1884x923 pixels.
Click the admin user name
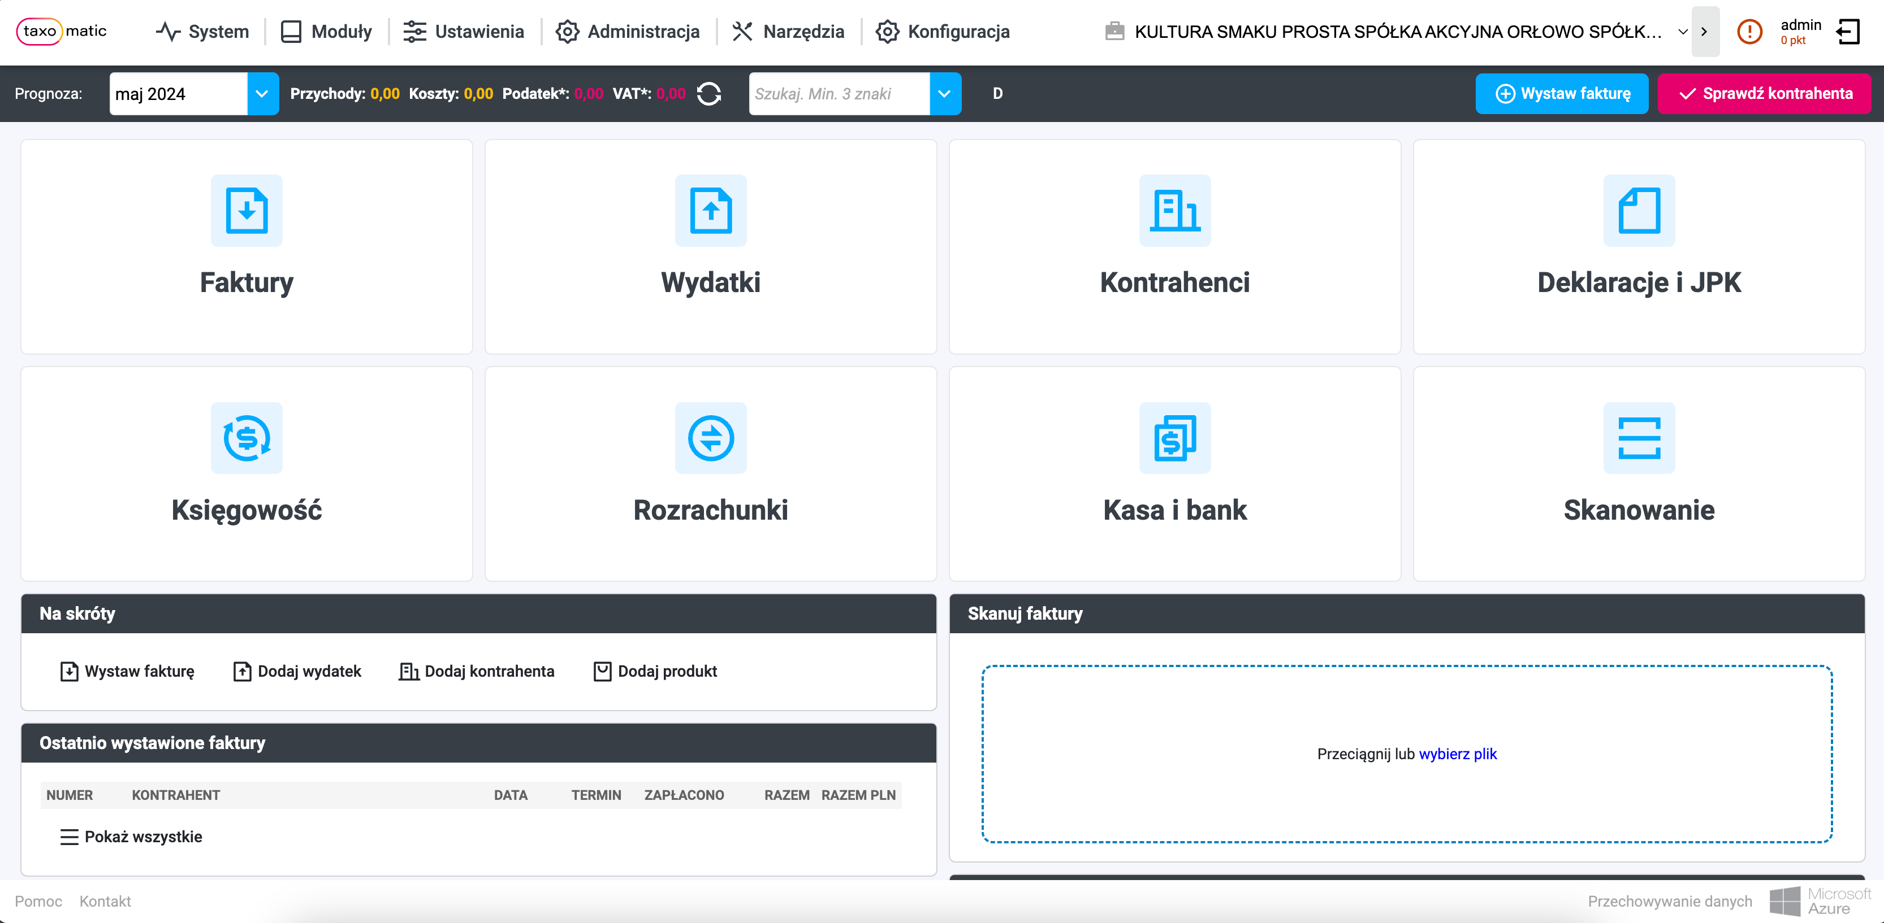point(1800,25)
